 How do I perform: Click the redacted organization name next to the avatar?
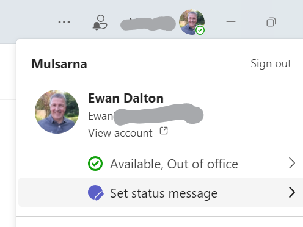click(x=148, y=24)
